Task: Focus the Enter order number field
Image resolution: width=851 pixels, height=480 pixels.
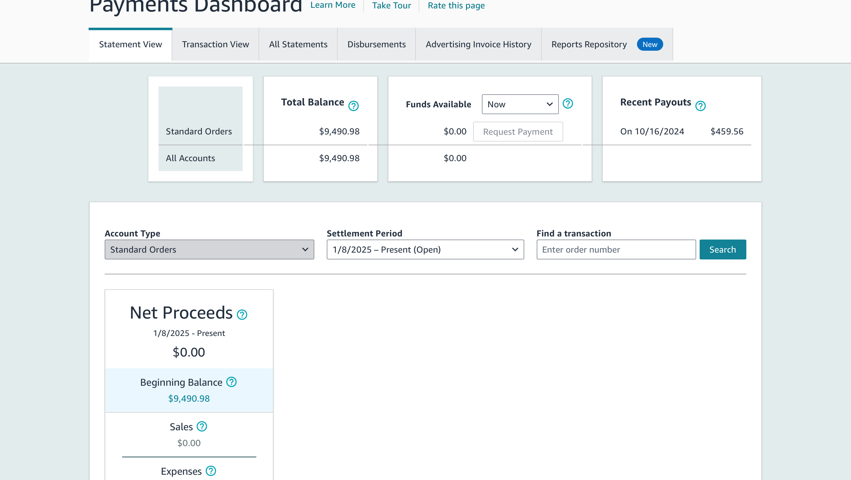Action: [x=616, y=249]
